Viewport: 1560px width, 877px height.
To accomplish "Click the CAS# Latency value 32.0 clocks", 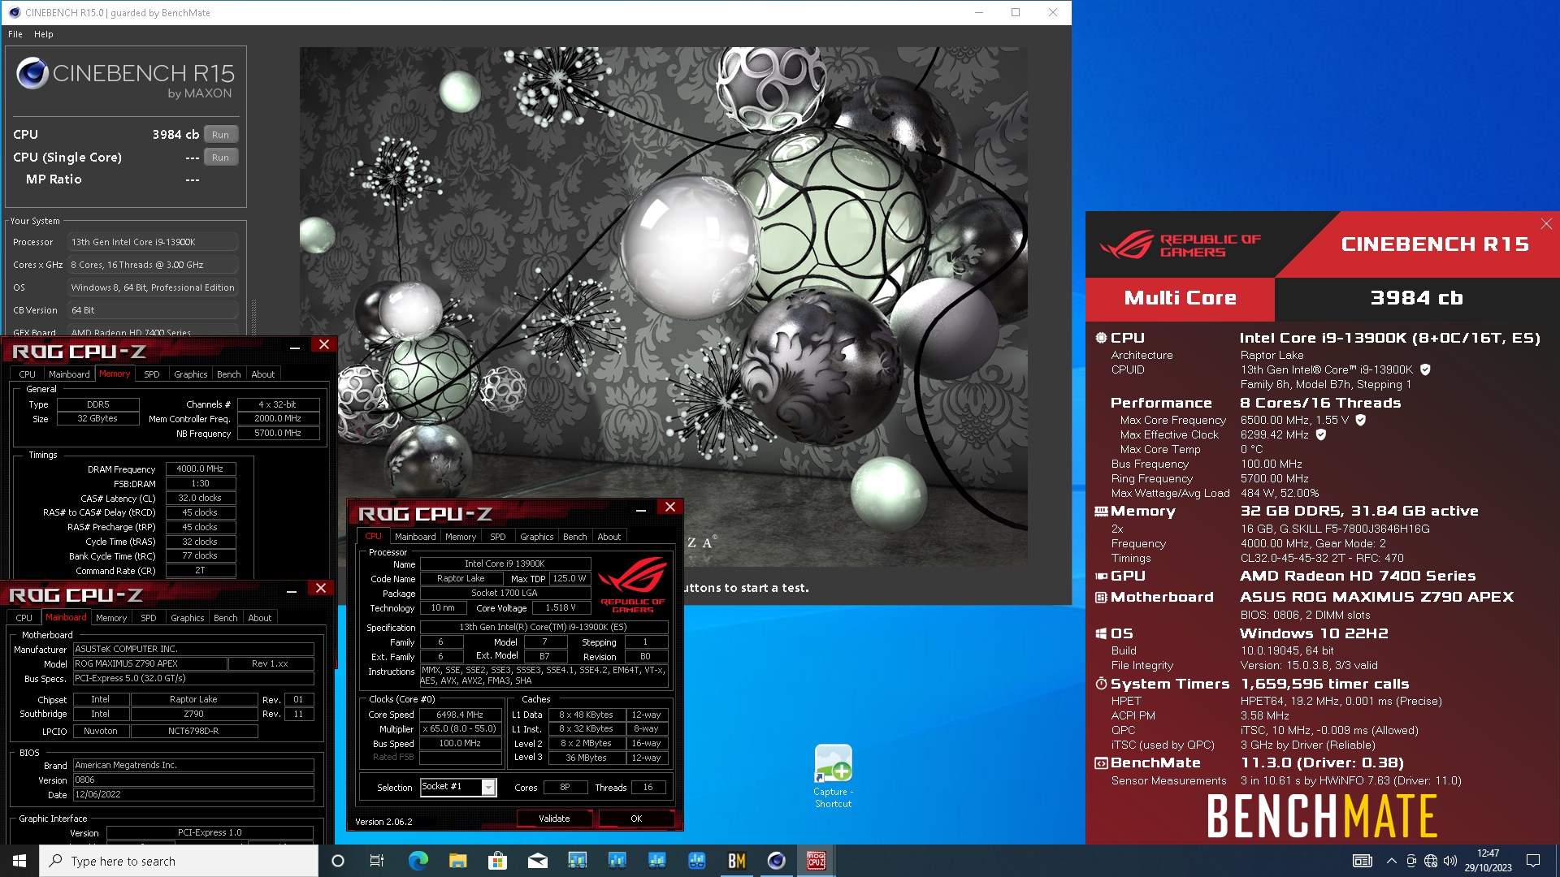I will click(200, 498).
